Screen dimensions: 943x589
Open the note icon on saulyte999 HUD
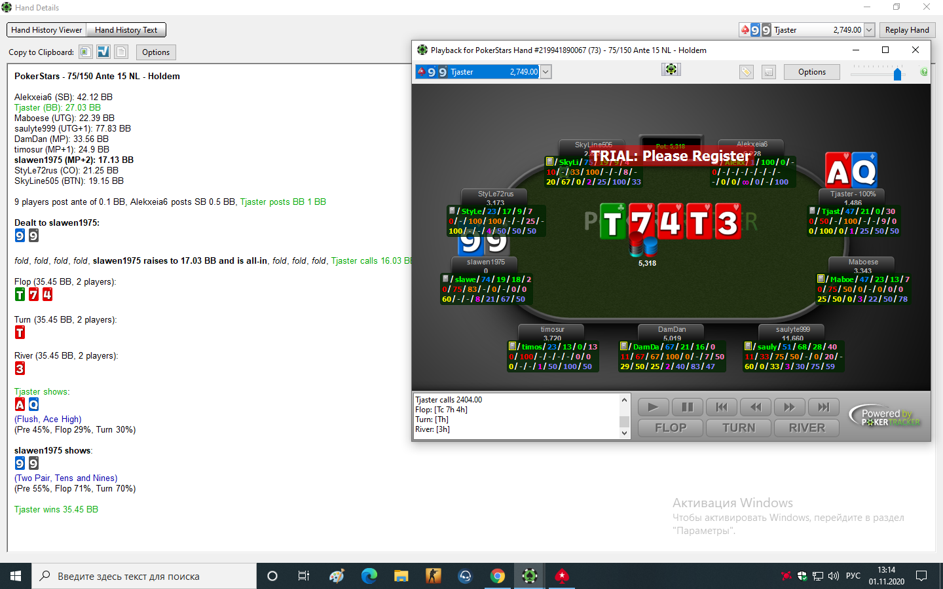[x=748, y=346]
